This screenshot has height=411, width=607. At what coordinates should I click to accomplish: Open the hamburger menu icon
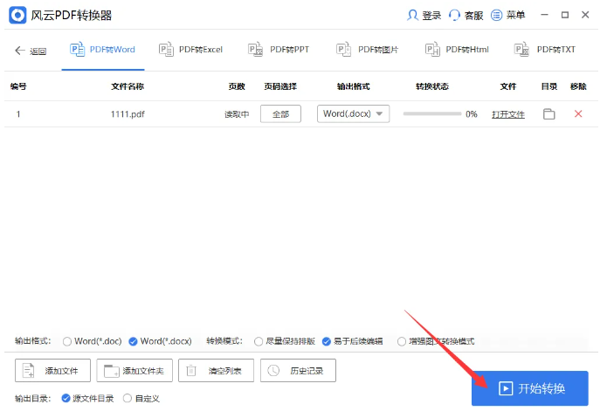497,16
